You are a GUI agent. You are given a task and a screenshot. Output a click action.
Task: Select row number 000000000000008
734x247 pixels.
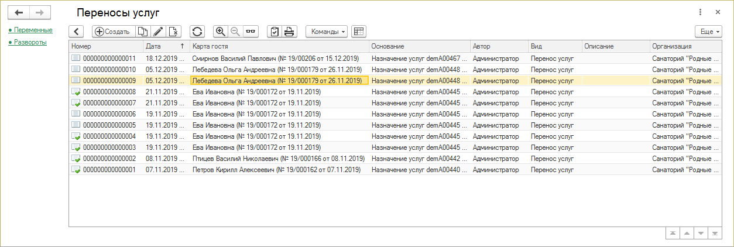(x=395, y=92)
